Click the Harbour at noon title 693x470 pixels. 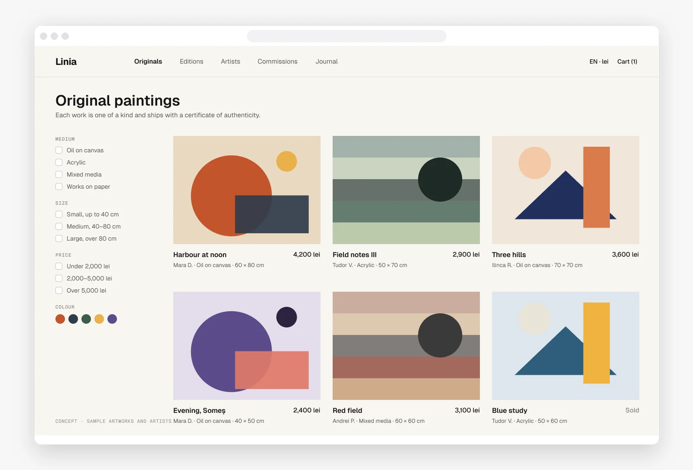tap(200, 254)
